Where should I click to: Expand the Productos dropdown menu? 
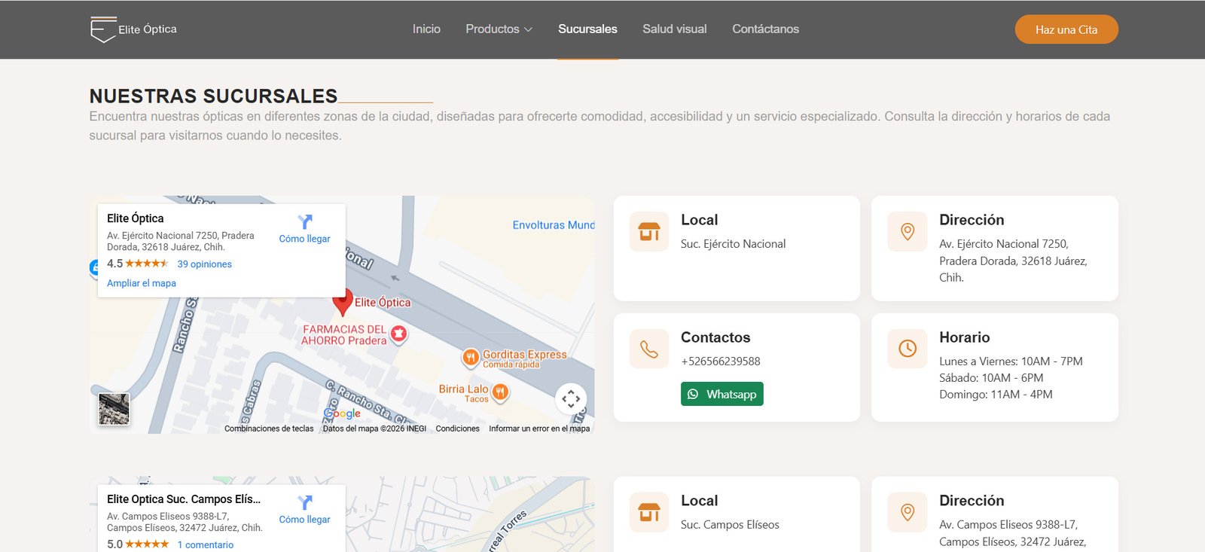pos(499,29)
